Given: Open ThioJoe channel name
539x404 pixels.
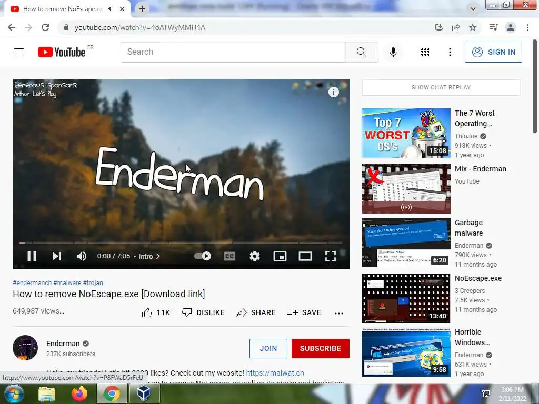Looking at the screenshot, I should click(x=466, y=136).
